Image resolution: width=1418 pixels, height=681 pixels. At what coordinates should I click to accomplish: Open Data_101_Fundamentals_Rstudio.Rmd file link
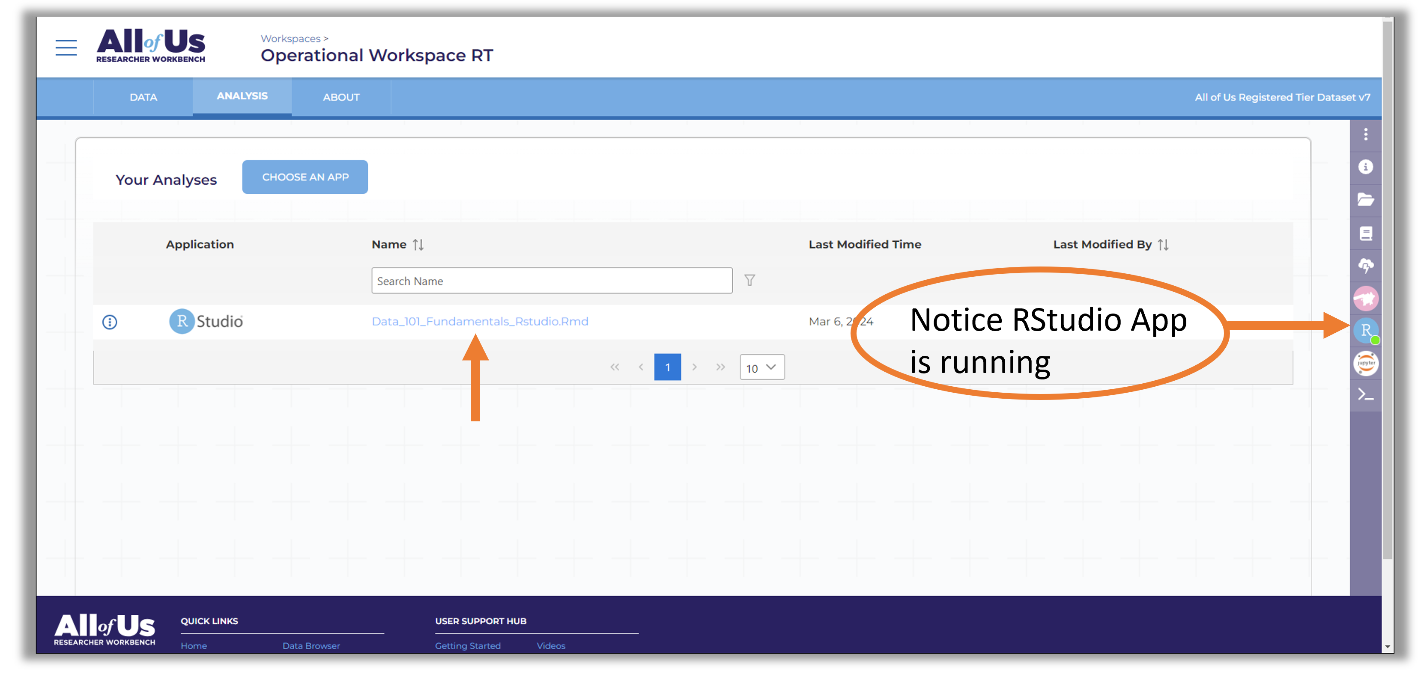tap(480, 321)
